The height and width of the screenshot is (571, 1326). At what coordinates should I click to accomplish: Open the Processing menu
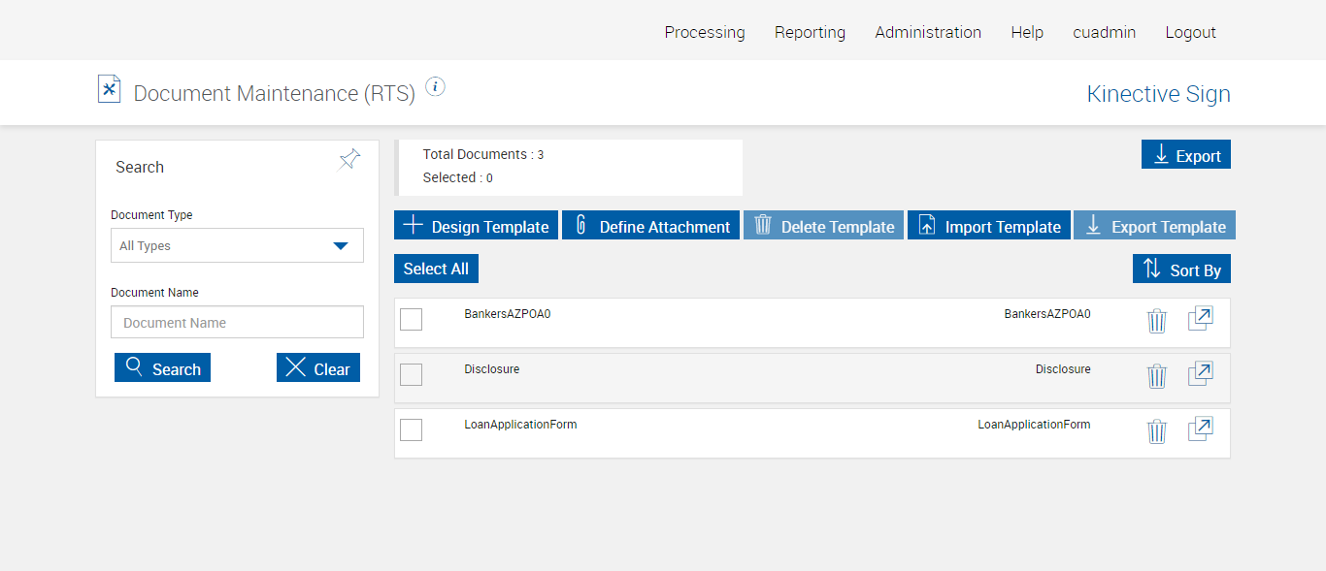[x=705, y=32]
